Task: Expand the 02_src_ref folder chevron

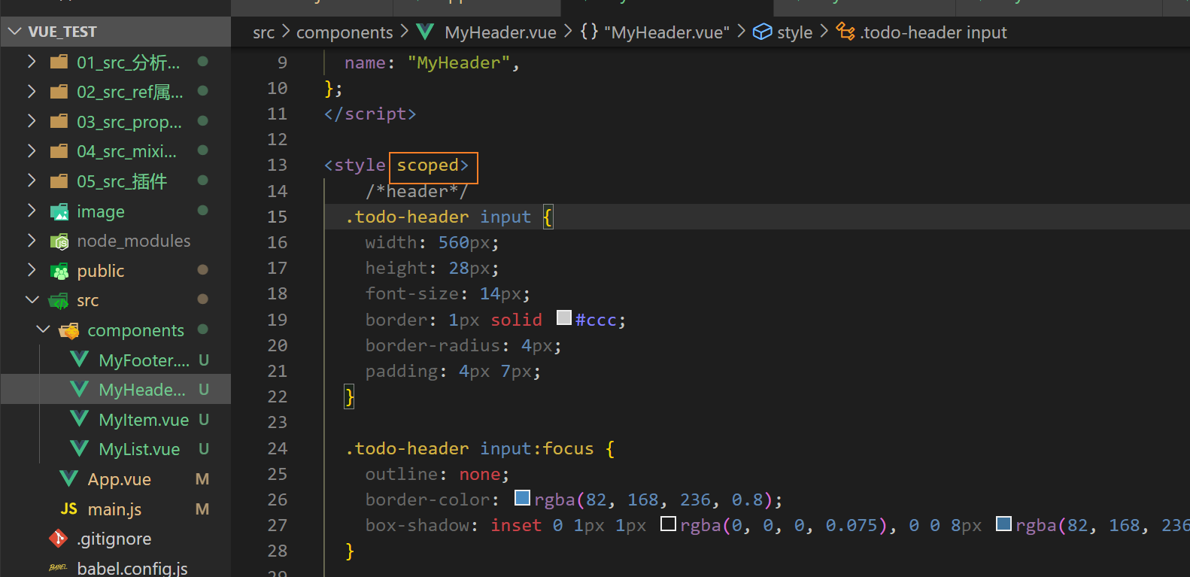Action: [x=32, y=92]
